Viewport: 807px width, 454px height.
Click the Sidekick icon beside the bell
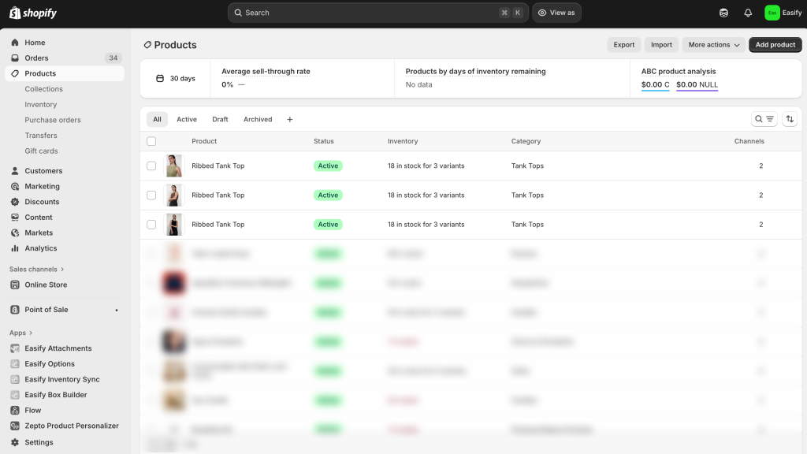(723, 13)
